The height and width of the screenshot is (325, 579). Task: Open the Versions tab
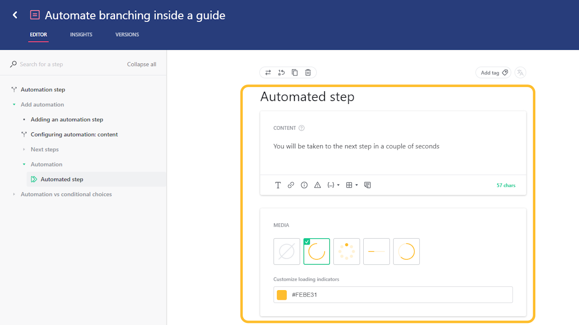tap(127, 34)
